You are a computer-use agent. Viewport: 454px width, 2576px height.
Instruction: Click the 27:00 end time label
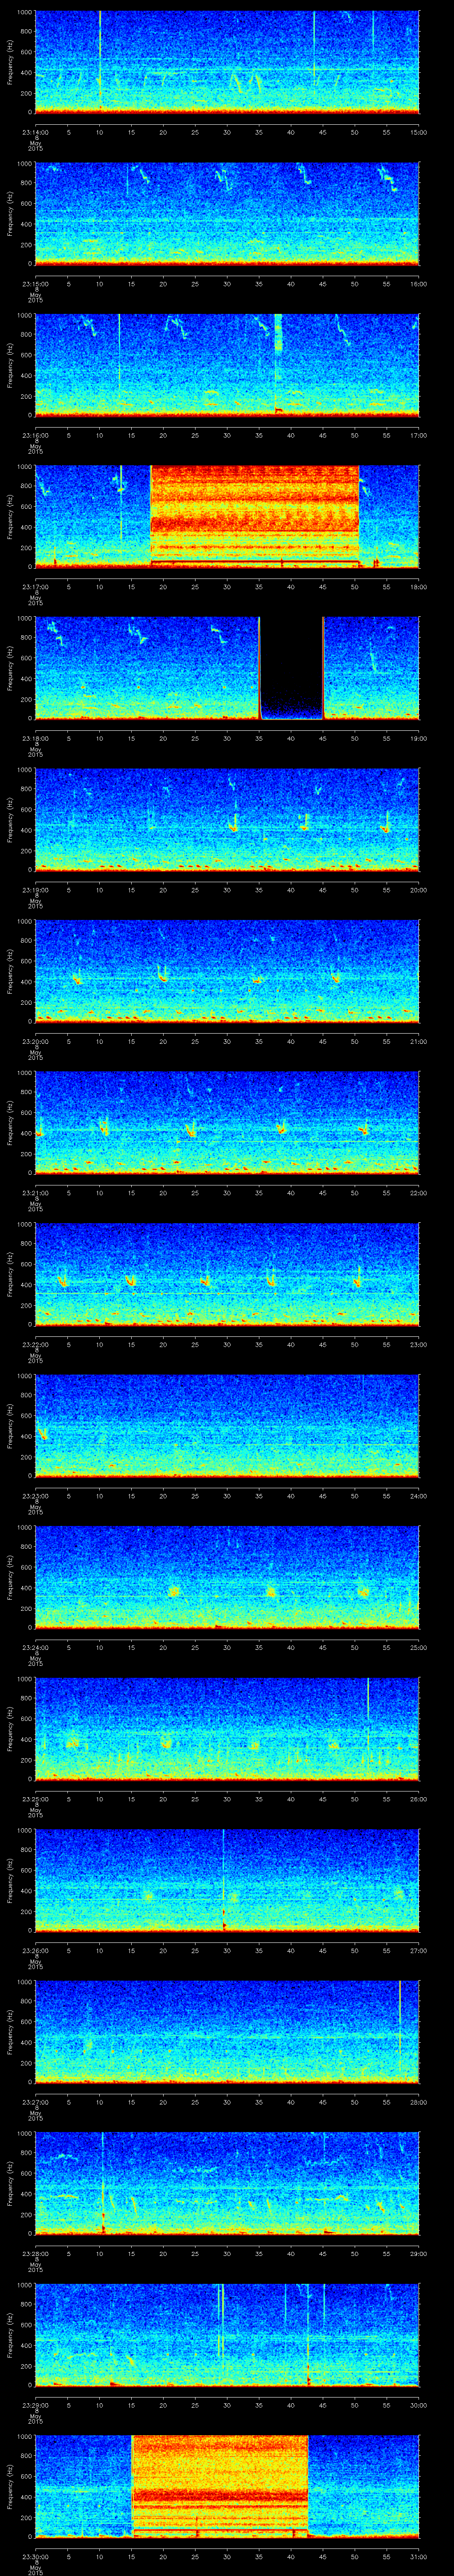point(419,1950)
